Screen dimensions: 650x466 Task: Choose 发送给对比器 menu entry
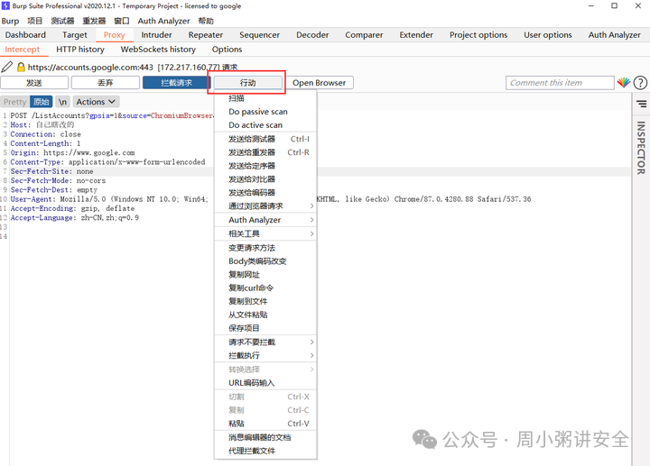265,179
